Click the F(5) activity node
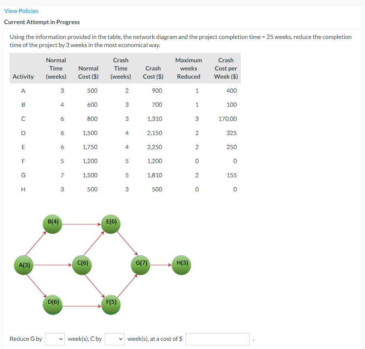Viewport: 365px width, 349px height. pos(111,305)
